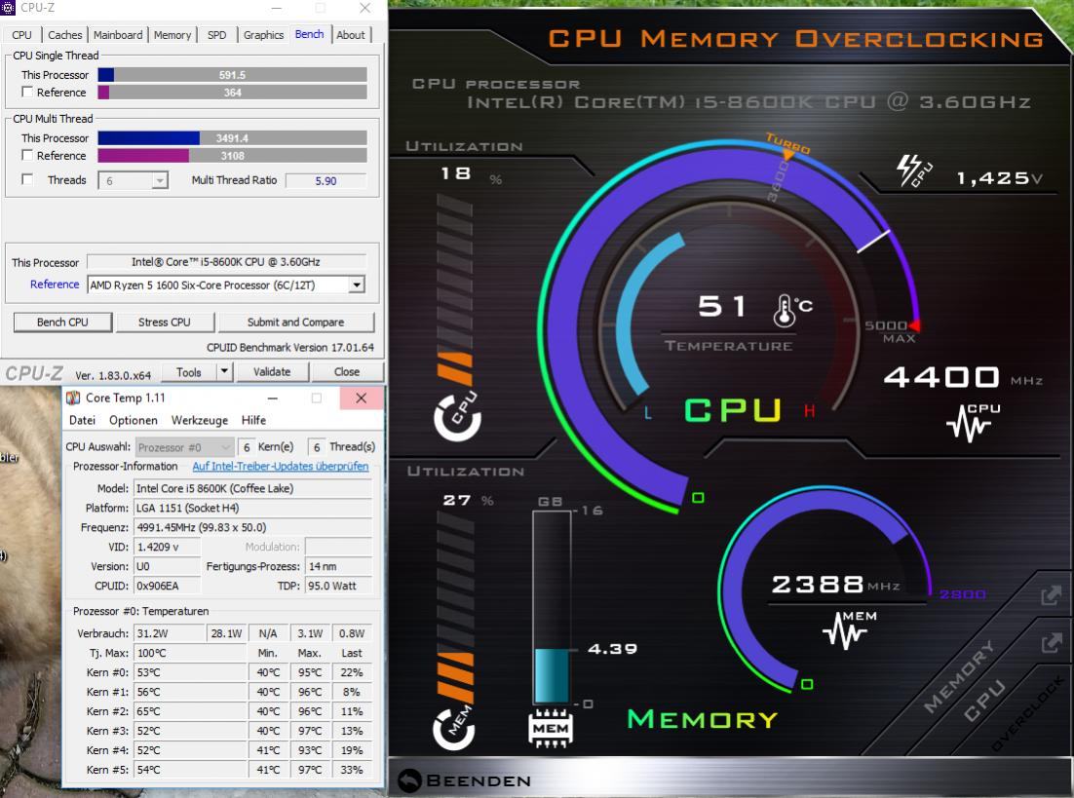
Task: Click Kern #2 temperature 65°C
Action: (x=190, y=711)
